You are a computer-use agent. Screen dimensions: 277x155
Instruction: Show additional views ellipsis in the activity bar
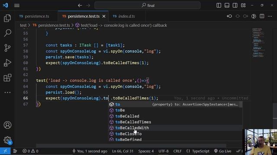coord(7,92)
